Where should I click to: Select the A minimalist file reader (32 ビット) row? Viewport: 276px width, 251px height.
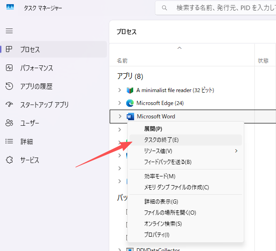click(x=175, y=90)
